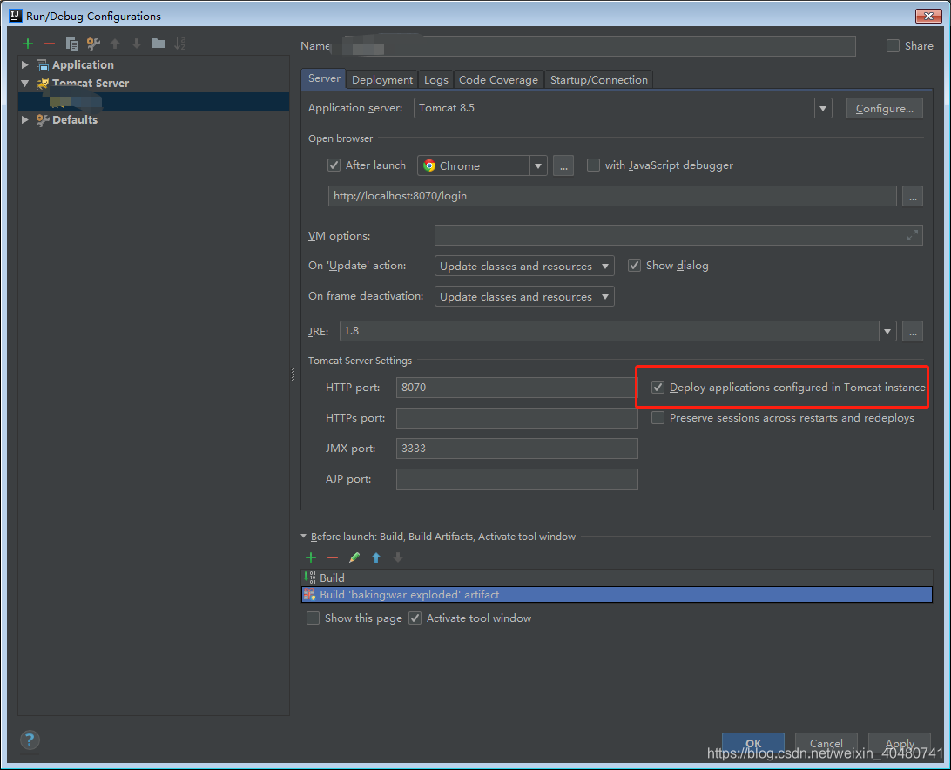Move configuration up arrow in left toolbar
Viewport: 951px width, 770px height.
click(115, 44)
